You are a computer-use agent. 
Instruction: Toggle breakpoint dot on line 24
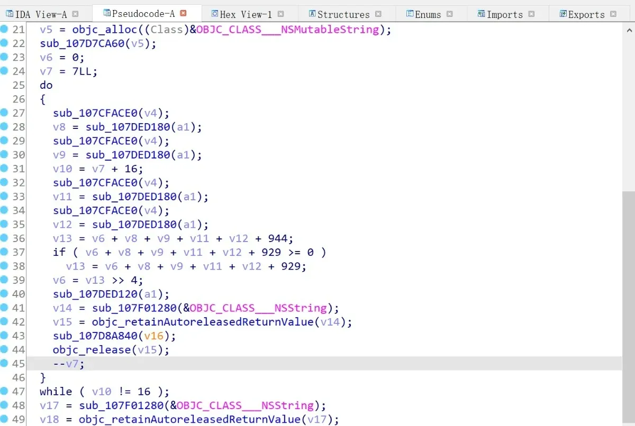pyautogui.click(x=5, y=70)
